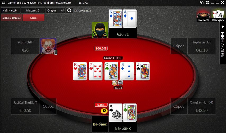
Task: Open the Касса cashier button
Action: (33, 18)
